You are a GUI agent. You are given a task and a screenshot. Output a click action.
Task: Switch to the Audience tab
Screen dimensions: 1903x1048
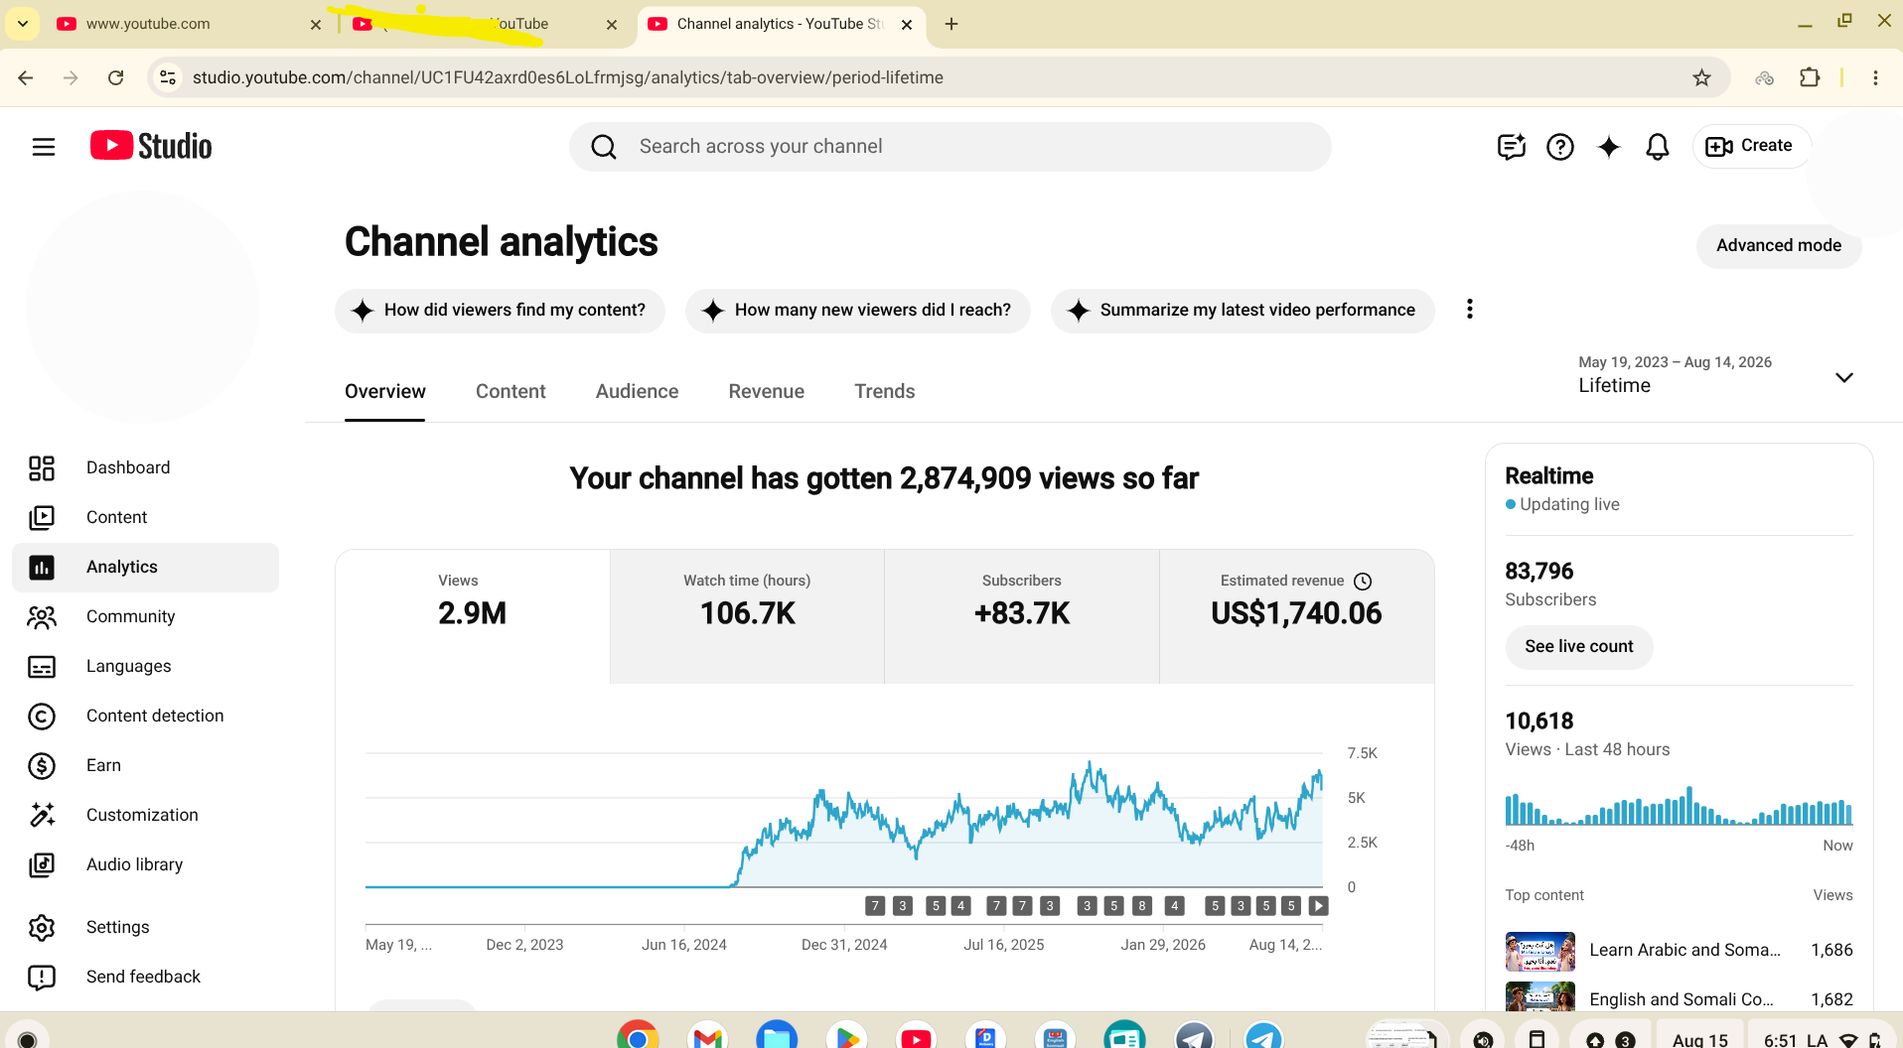[x=637, y=392]
